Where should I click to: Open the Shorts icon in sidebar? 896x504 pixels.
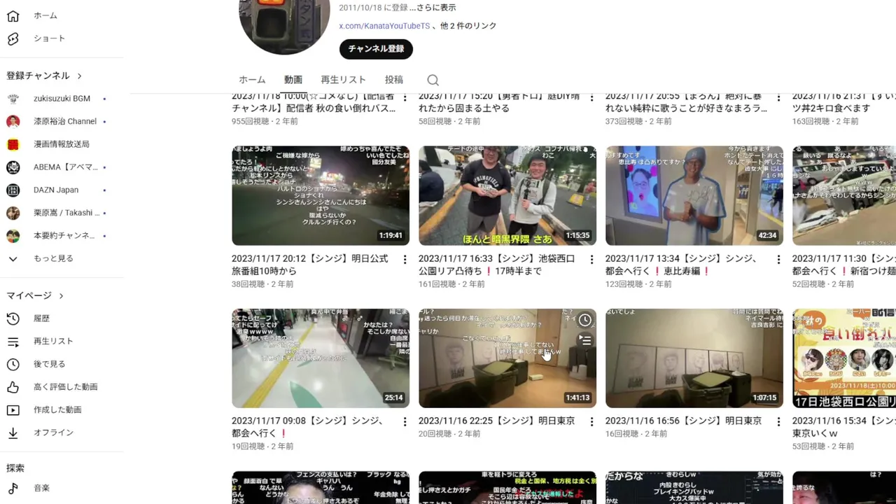(x=13, y=38)
